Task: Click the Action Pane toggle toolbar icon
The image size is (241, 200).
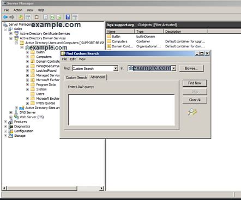Action: (x=75, y=17)
